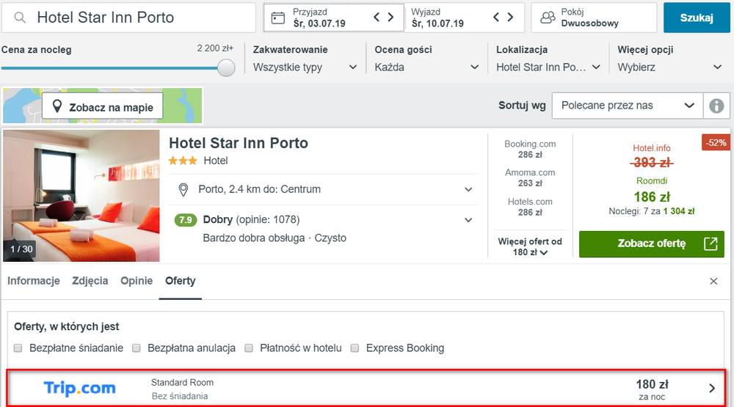Check the Płatność w hotelu option
This screenshot has width=734, height=407.
click(249, 348)
